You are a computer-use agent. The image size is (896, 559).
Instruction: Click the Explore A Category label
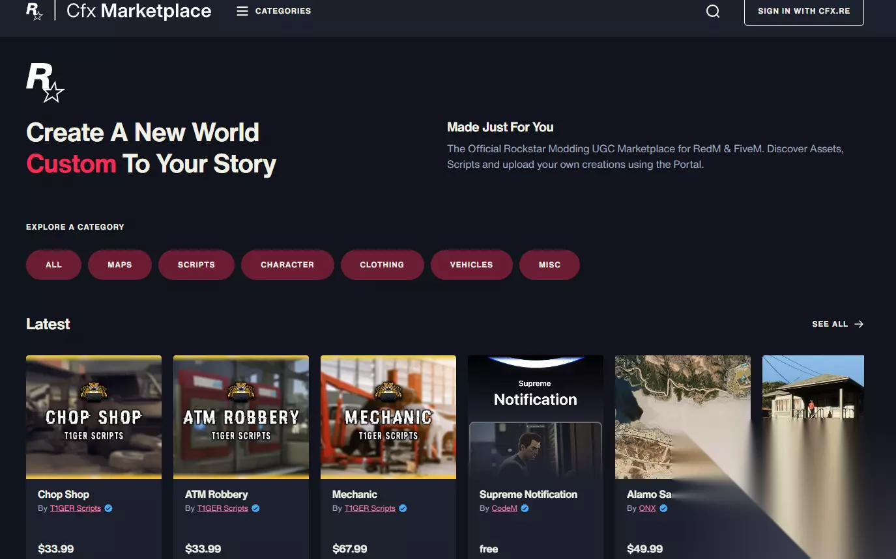tap(75, 227)
